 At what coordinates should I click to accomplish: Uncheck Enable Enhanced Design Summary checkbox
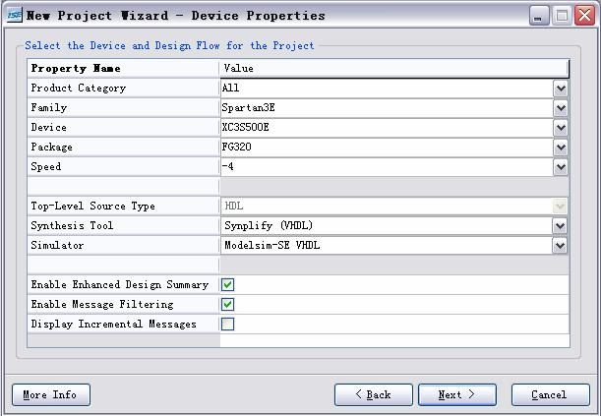227,284
